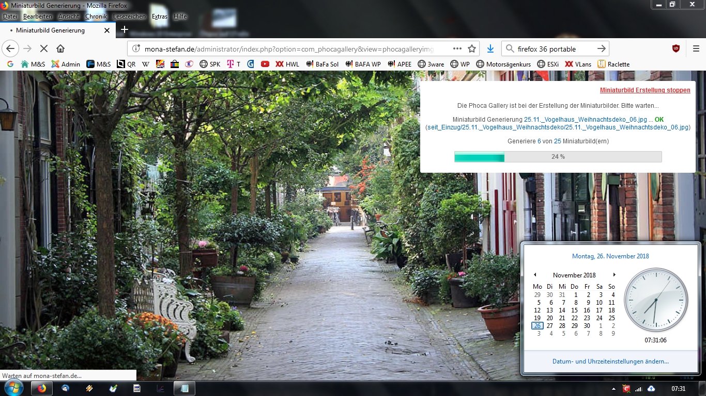Expand the hidden tray icons arrow

coord(613,389)
